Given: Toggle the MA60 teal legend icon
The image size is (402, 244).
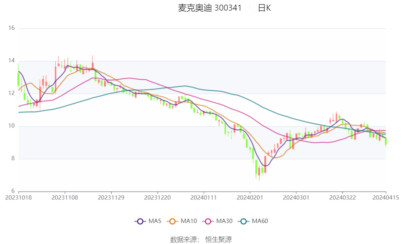Looking at the screenshot, I should point(244,221).
